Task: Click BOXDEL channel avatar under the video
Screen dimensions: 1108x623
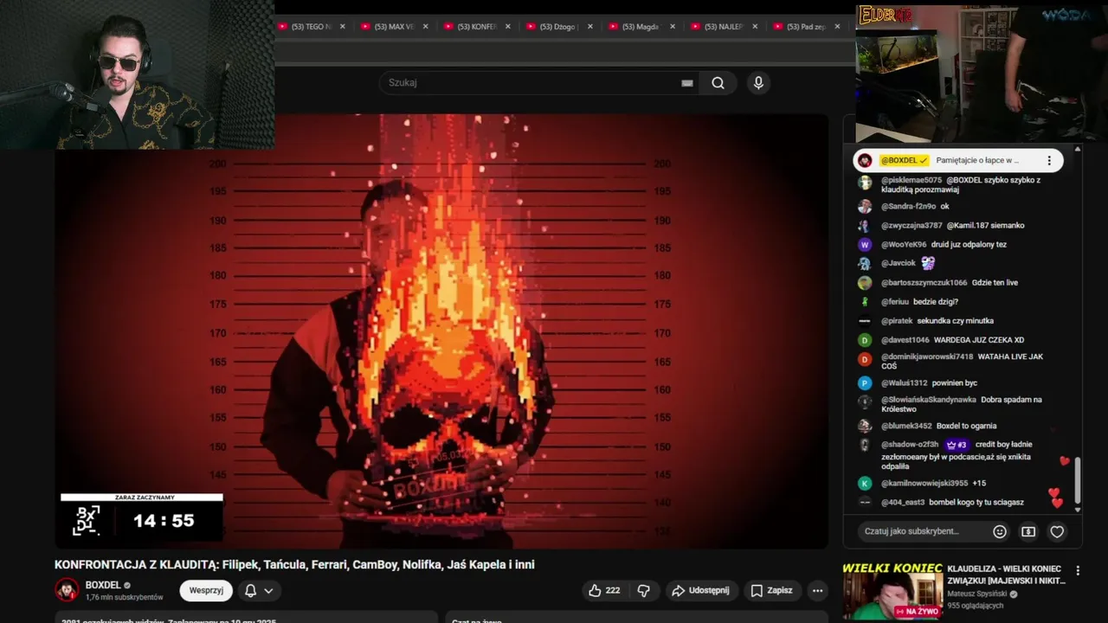Action: click(67, 590)
